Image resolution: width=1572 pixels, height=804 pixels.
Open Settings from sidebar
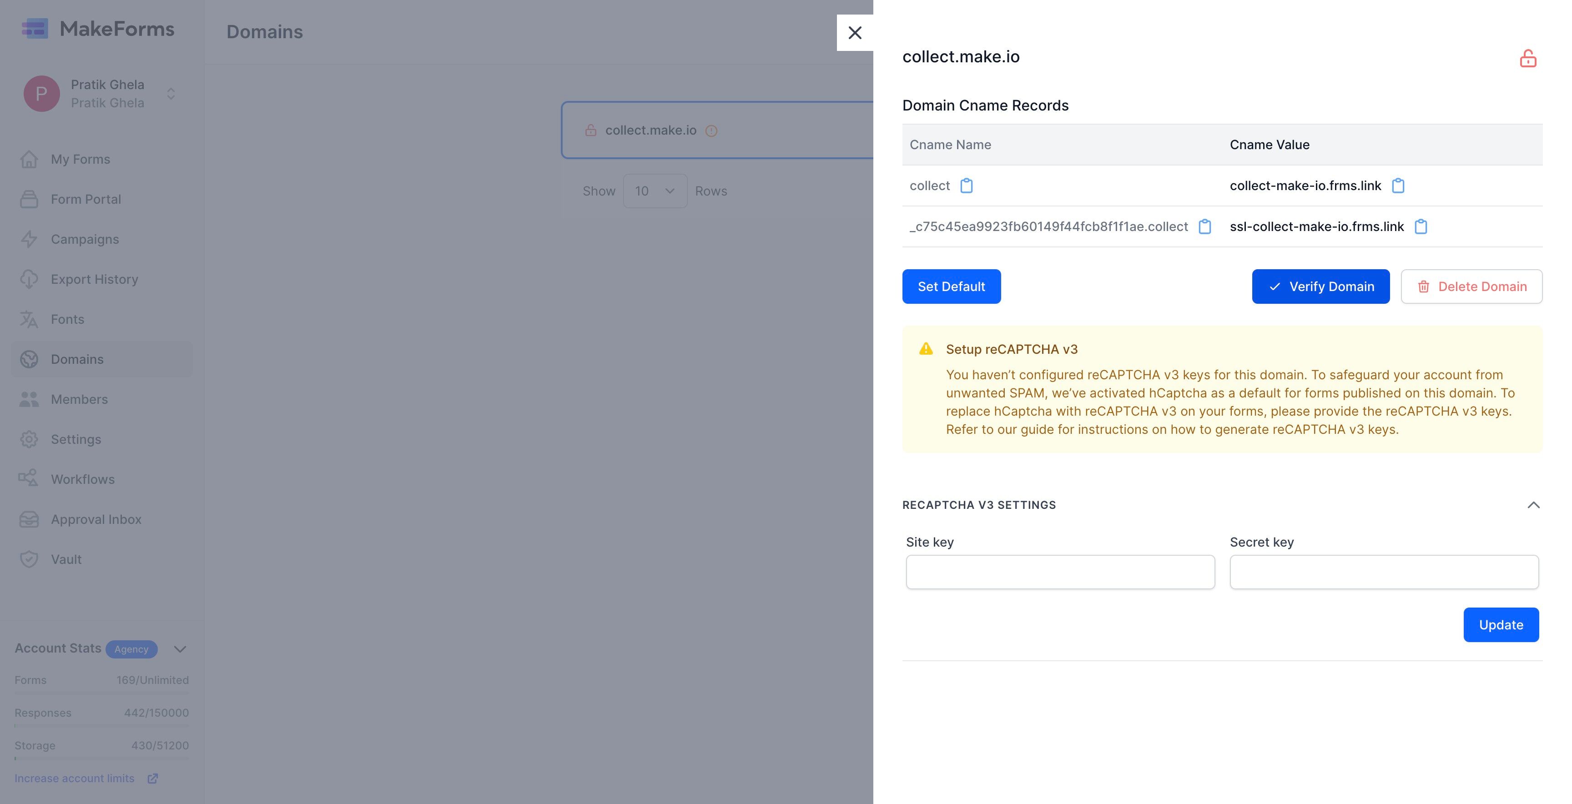click(x=101, y=439)
